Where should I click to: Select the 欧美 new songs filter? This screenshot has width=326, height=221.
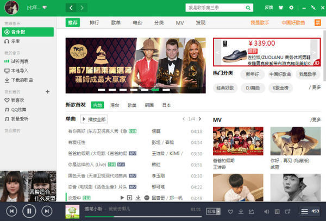click(132, 105)
